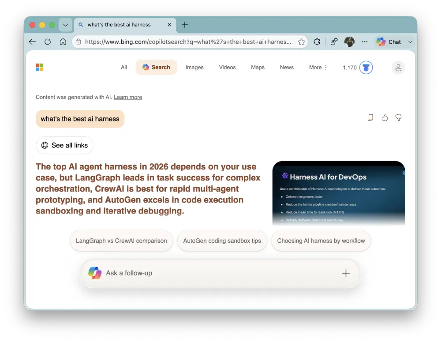
Task: Switch to the All search tab
Action: click(x=124, y=68)
